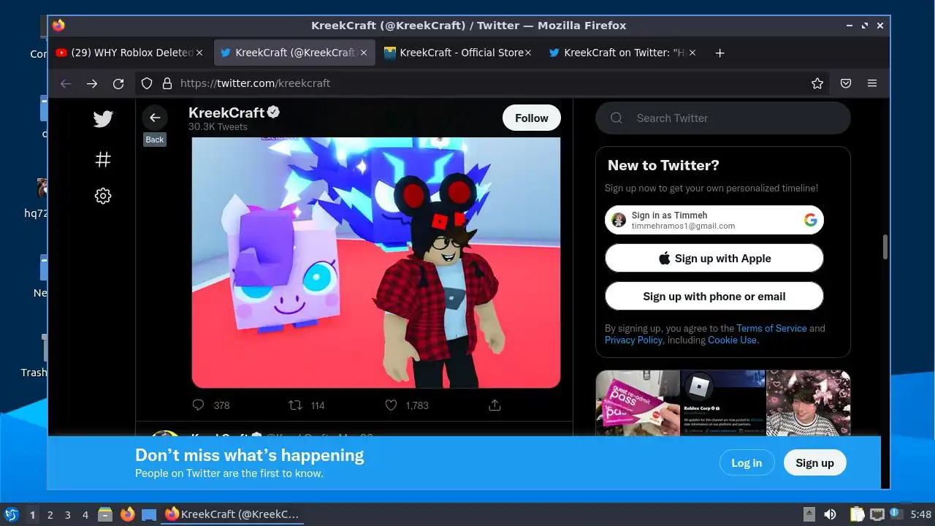Open a new tab with plus
This screenshot has width=935, height=526.
click(720, 53)
